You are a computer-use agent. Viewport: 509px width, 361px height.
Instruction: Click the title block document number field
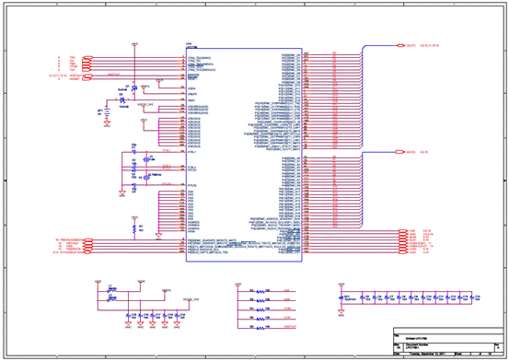click(449, 347)
